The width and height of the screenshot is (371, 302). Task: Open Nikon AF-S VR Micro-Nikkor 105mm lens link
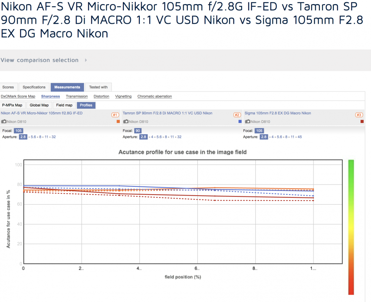[x=42, y=113]
